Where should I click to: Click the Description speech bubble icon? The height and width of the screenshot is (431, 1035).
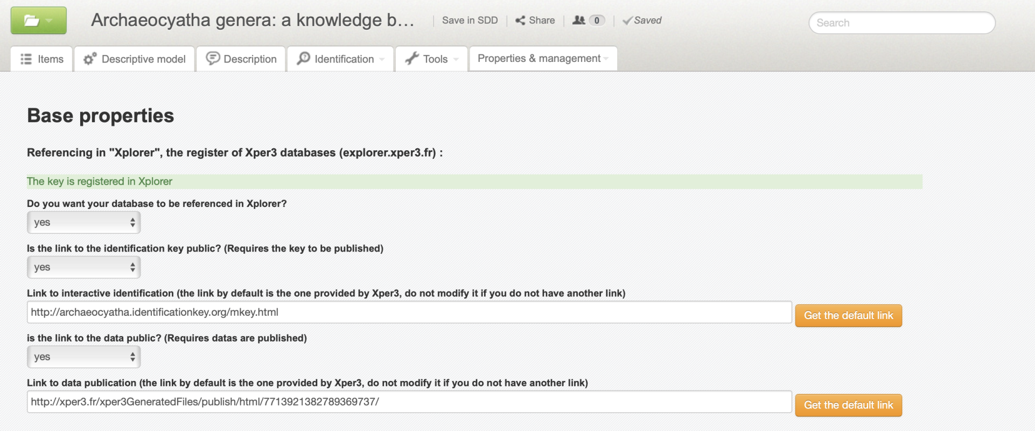[x=213, y=58]
